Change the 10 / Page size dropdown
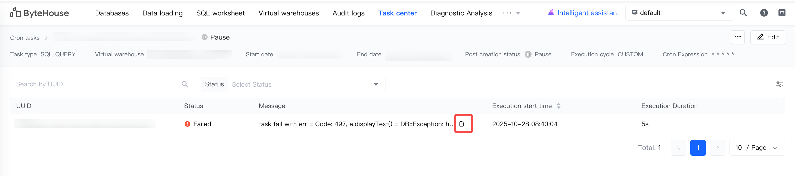 756,148
